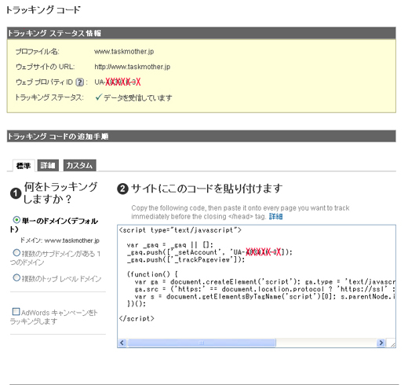This screenshot has width=408, height=385.
Task: Open the 詳細 tab
Action: point(48,166)
